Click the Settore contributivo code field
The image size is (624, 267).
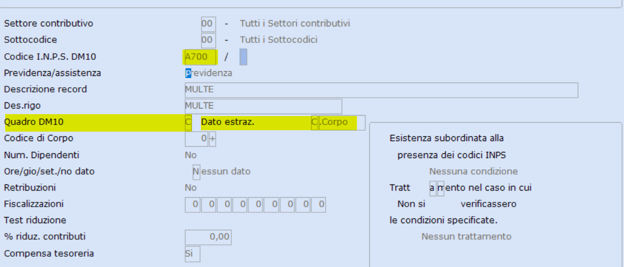pos(208,24)
